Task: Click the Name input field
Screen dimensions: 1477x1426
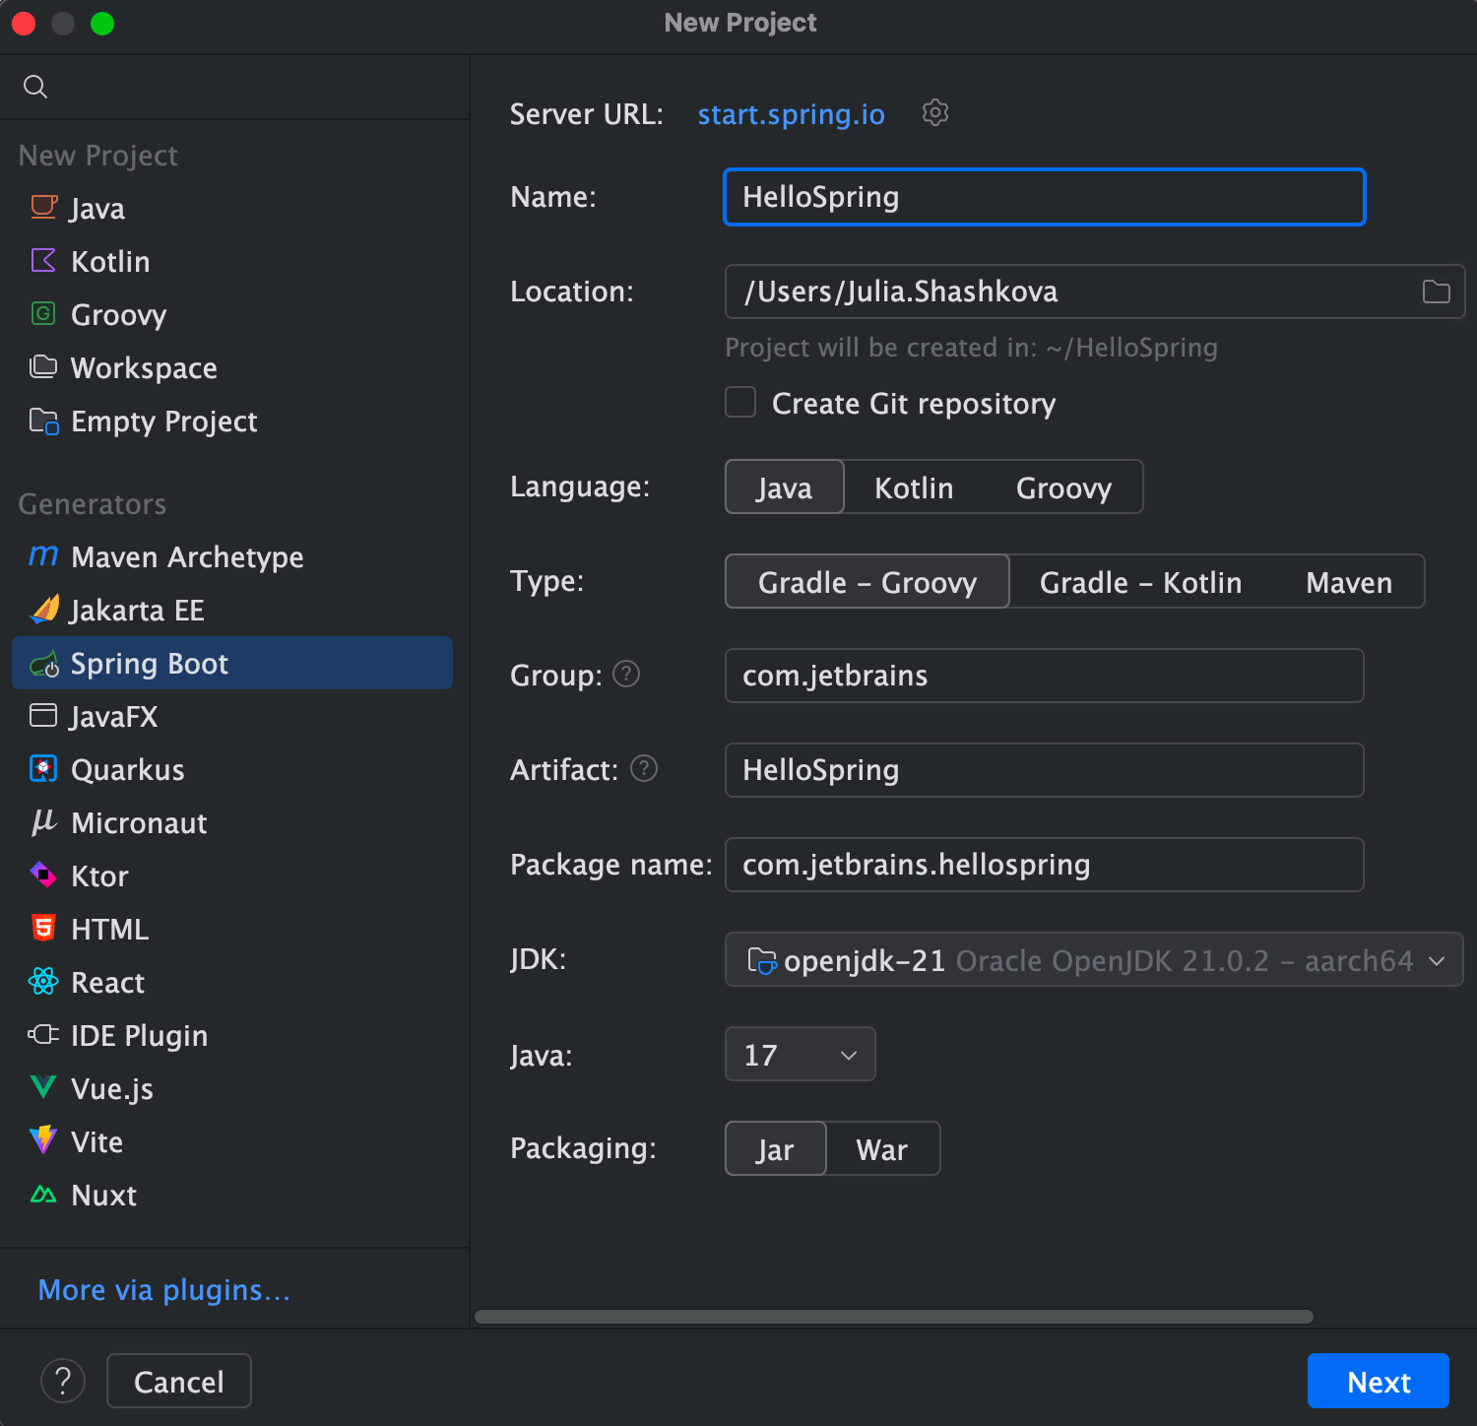Action: coord(1045,197)
